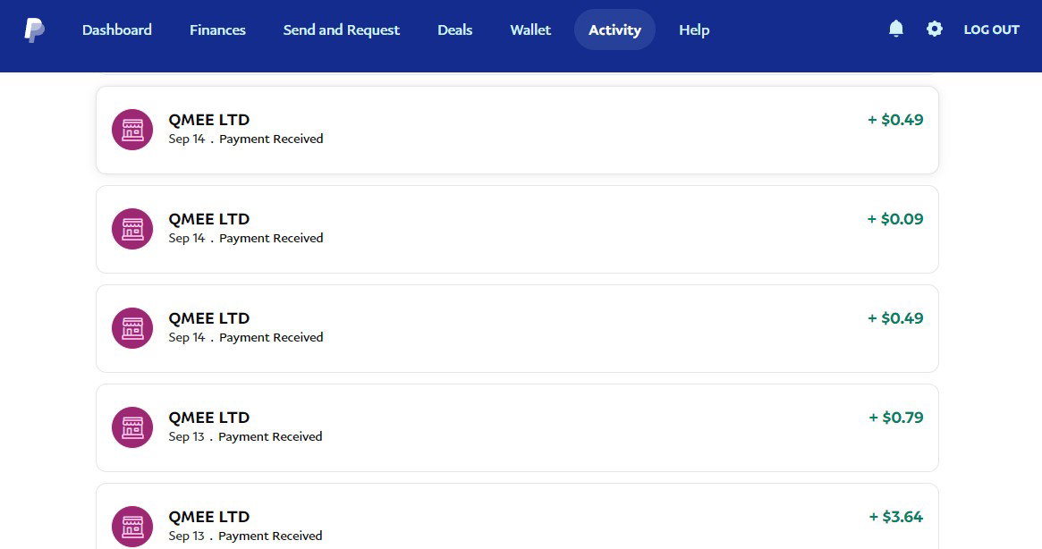The width and height of the screenshot is (1042, 549).
Task: Open Send and Request
Action: [342, 30]
